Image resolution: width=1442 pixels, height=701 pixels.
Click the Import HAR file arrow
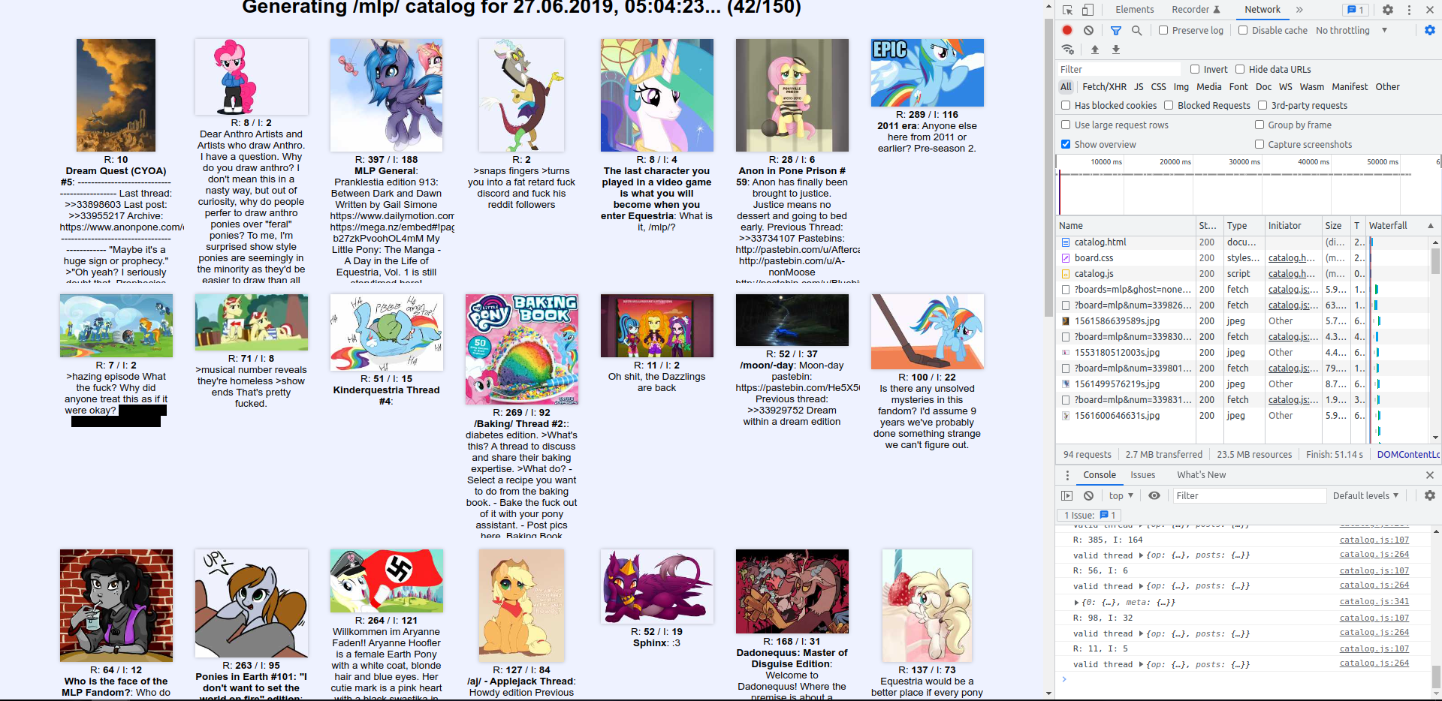pos(1095,50)
